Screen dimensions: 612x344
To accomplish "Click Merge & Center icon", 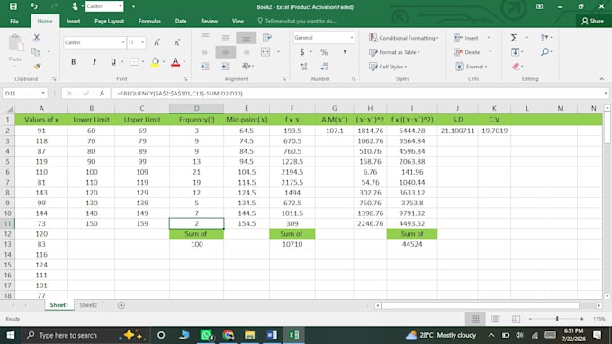I will tap(265, 52).
